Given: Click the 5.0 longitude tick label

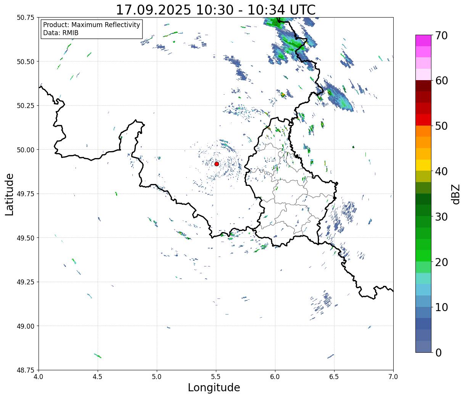Looking at the screenshot, I should coord(157,377).
